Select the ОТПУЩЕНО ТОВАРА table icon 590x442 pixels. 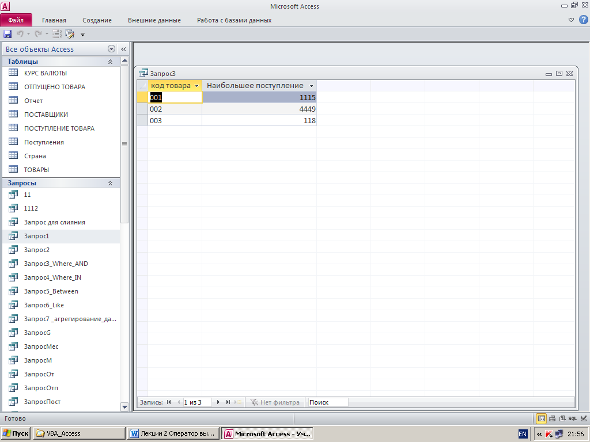14,86
